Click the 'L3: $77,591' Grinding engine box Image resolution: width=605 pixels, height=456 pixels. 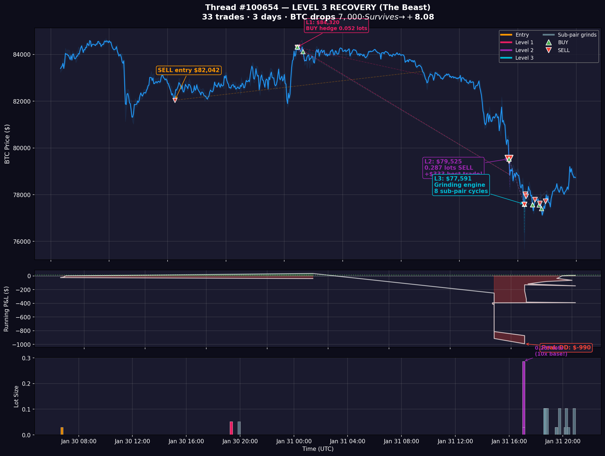(461, 185)
